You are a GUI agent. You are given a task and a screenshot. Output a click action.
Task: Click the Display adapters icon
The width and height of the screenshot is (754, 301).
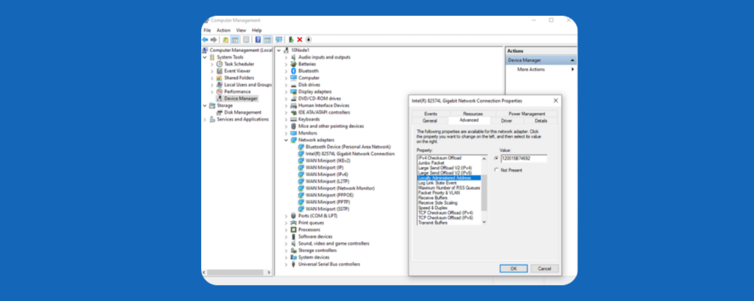pos(293,91)
